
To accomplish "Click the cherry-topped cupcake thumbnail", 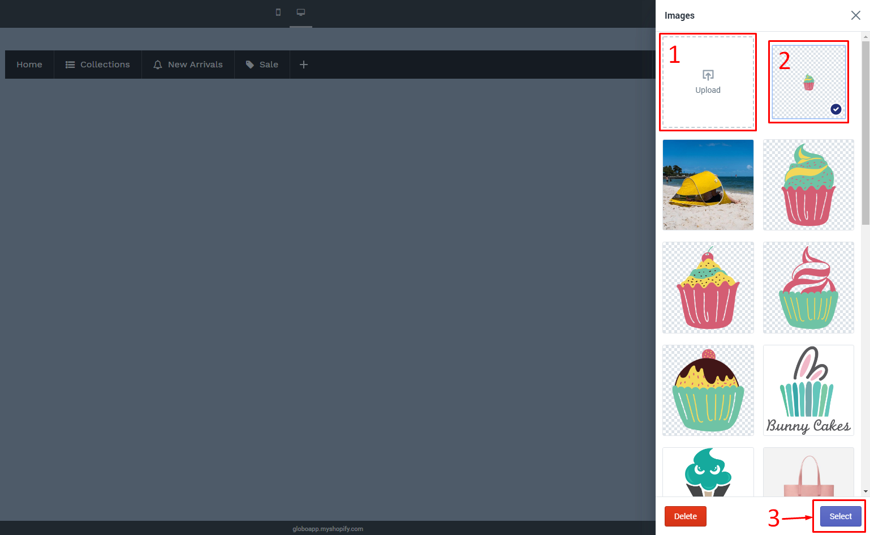I will click(708, 288).
